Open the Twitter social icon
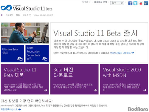This screenshot has height=112, width=149. click(135, 3)
